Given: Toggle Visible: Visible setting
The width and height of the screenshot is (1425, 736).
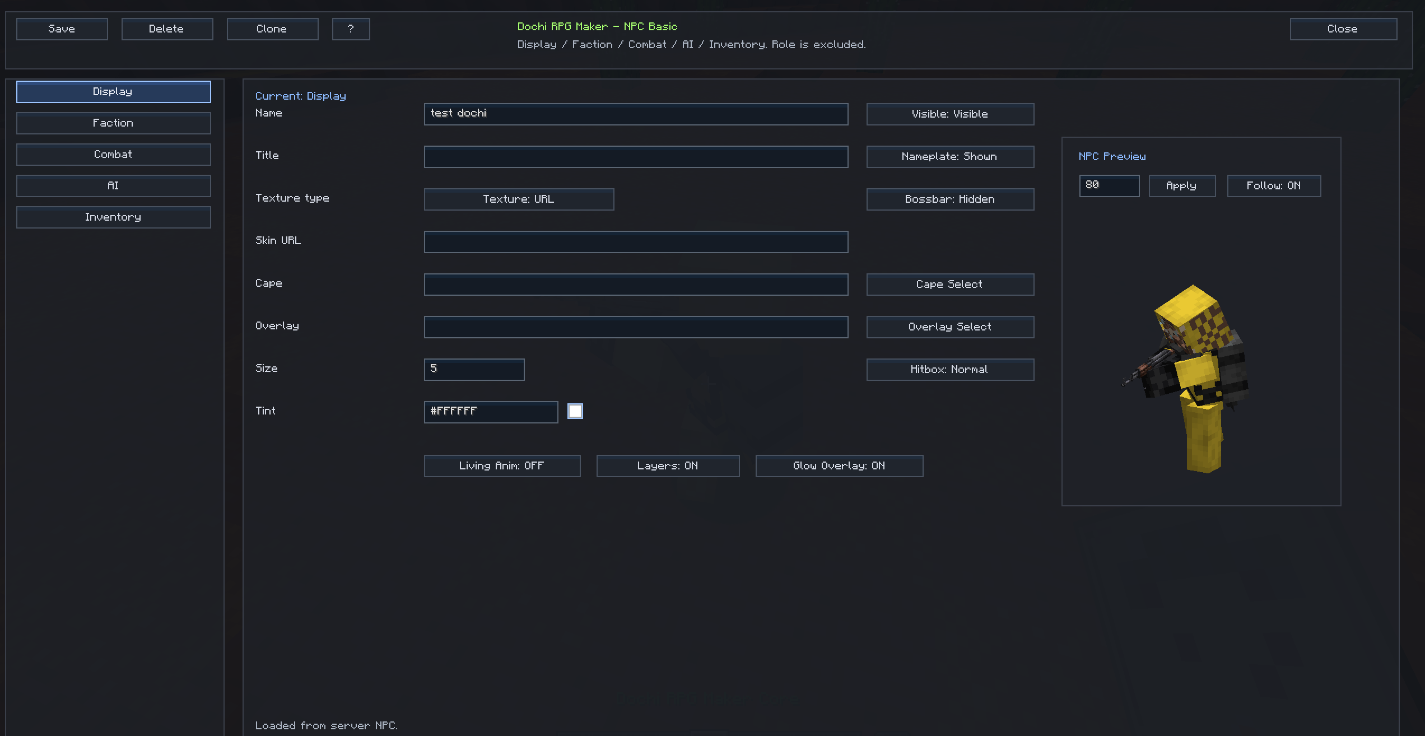Looking at the screenshot, I should (950, 114).
